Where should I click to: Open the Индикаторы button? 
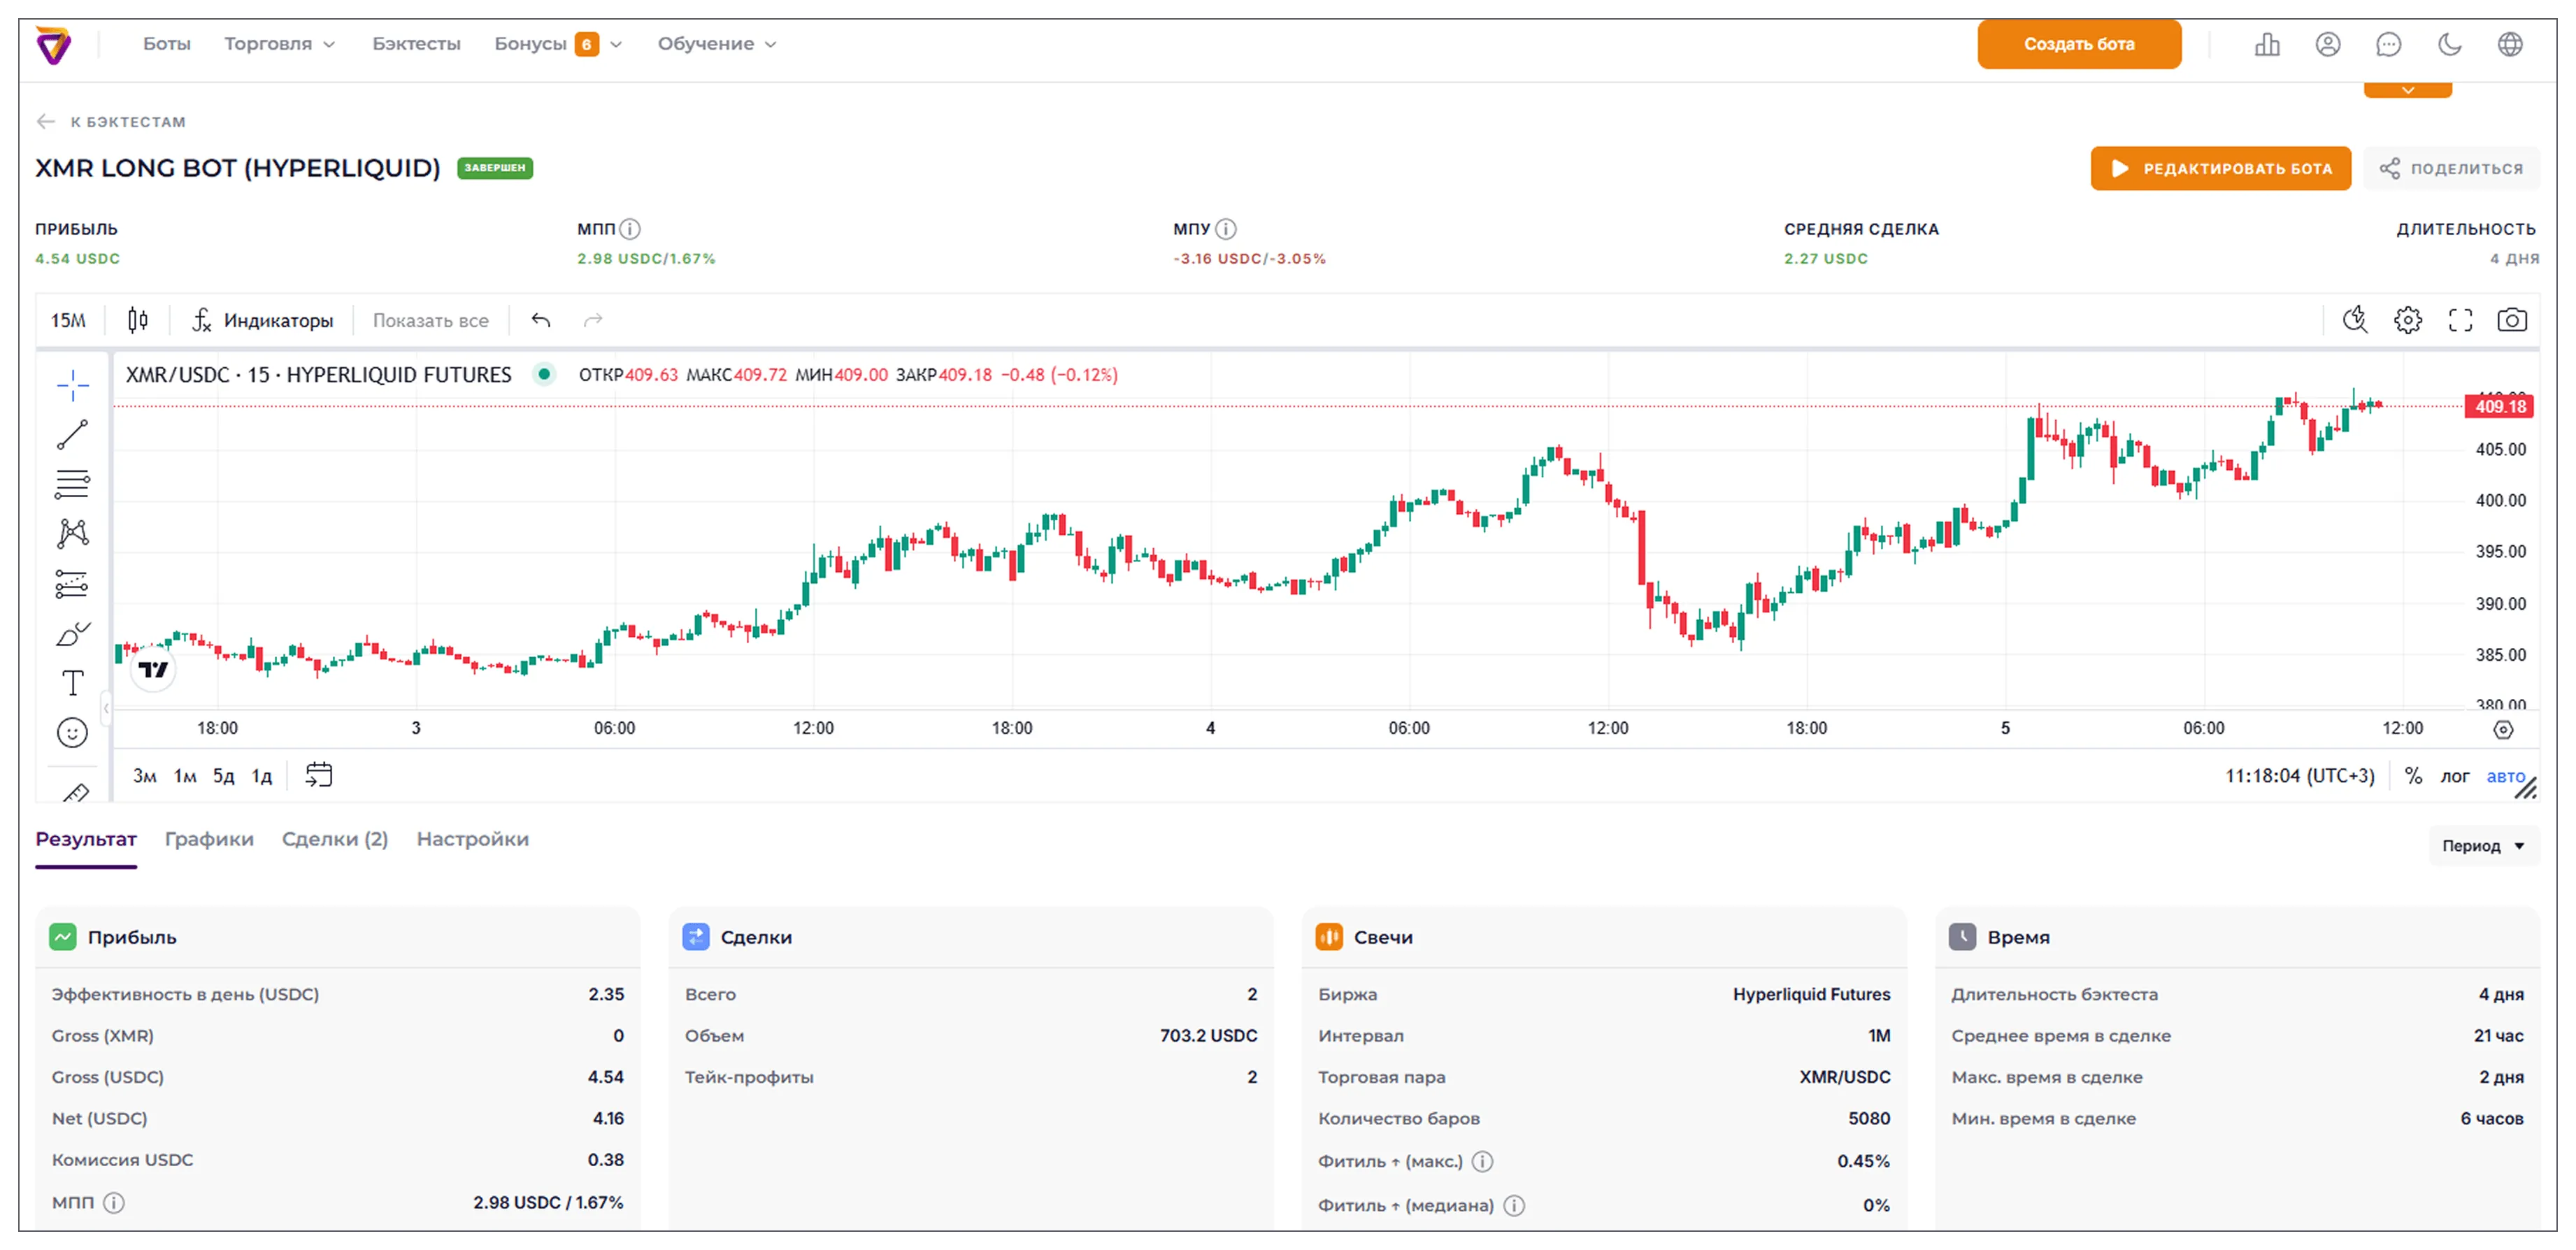click(262, 320)
